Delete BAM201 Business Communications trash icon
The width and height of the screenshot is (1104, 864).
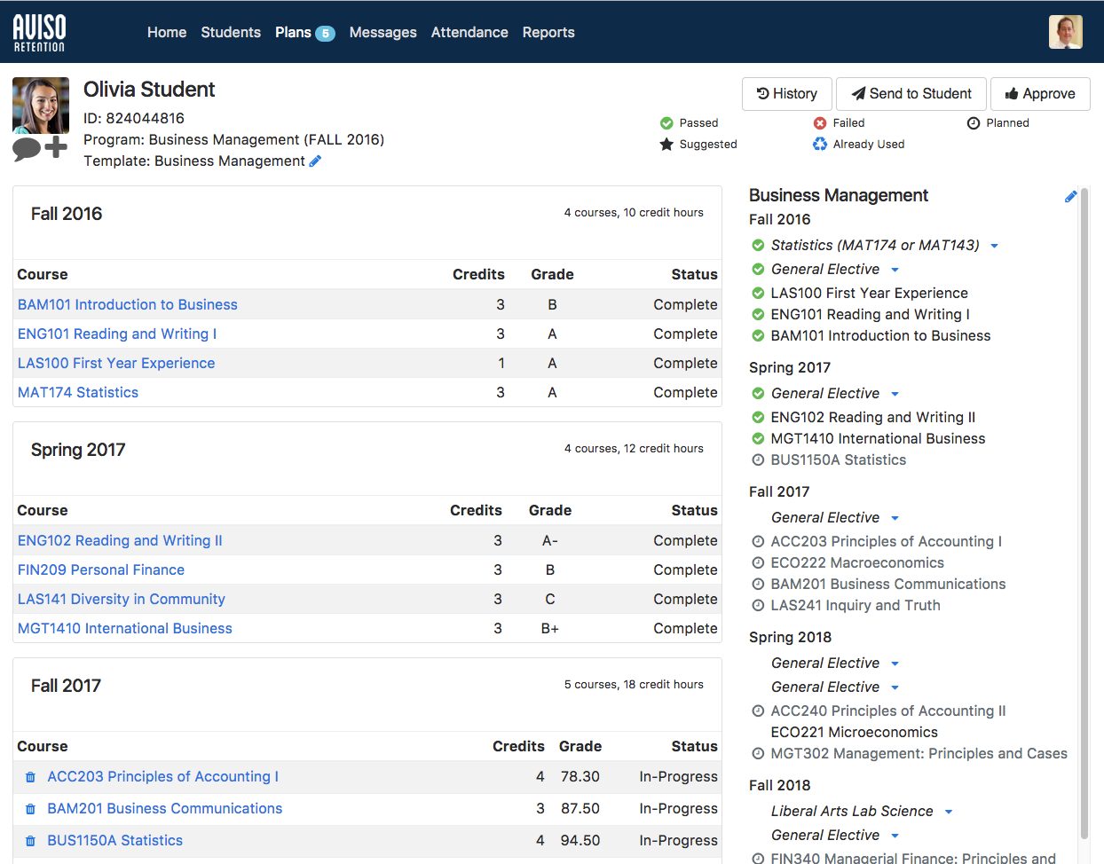click(30, 809)
